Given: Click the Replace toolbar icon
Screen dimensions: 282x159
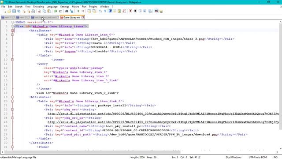Looking at the screenshot, I should (x=71, y=11).
